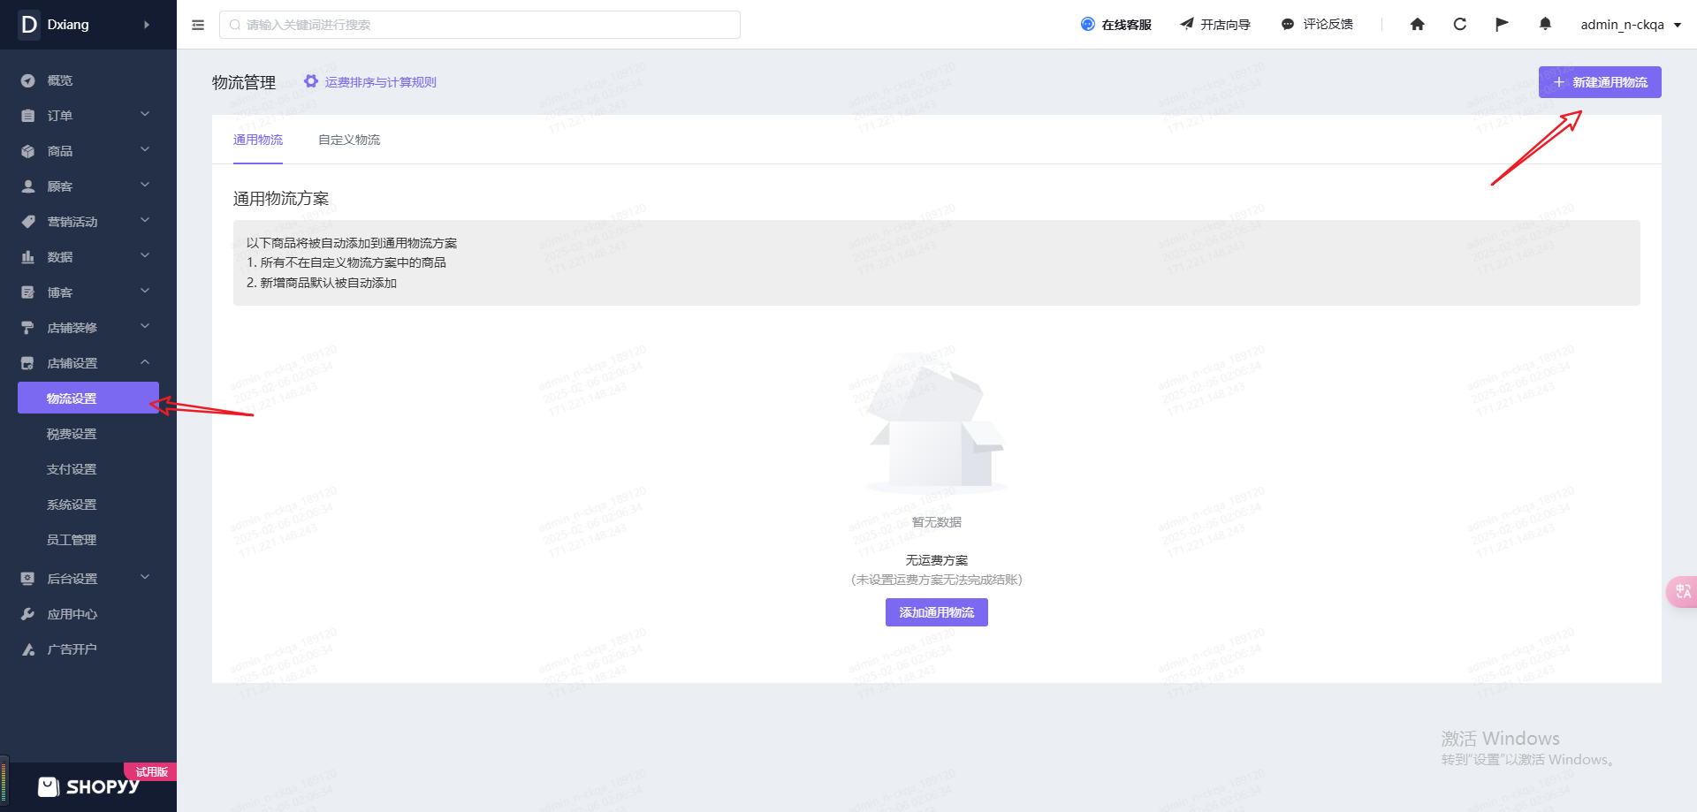Open 运费排序与计算规则 link
1697x812 pixels.
[381, 82]
